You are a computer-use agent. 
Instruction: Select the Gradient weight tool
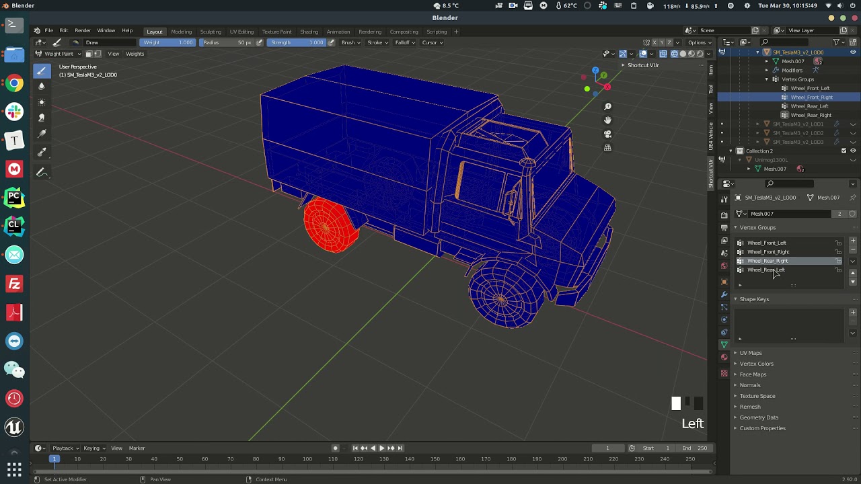(x=42, y=134)
